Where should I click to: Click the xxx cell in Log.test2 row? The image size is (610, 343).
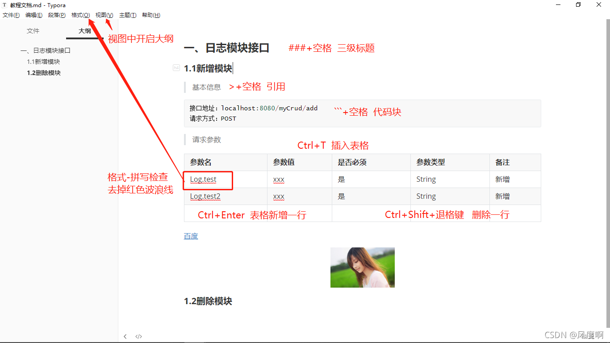(x=300, y=196)
